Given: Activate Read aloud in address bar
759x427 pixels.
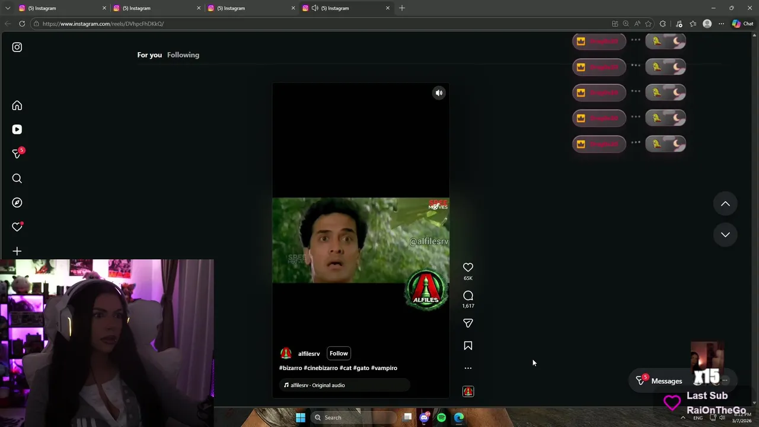Looking at the screenshot, I should coord(637,24).
